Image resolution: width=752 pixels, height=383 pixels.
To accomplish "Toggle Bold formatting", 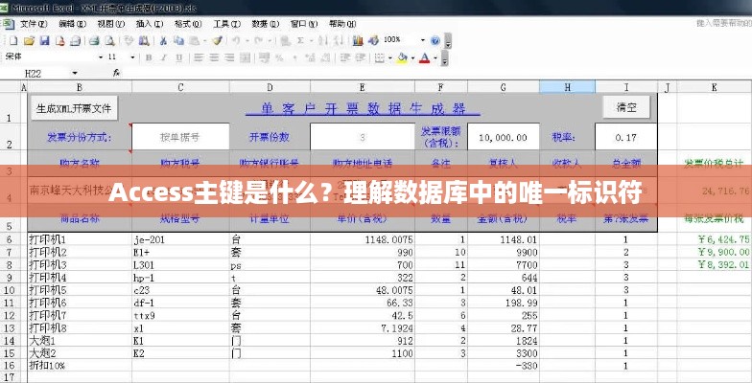I will tap(149, 57).
